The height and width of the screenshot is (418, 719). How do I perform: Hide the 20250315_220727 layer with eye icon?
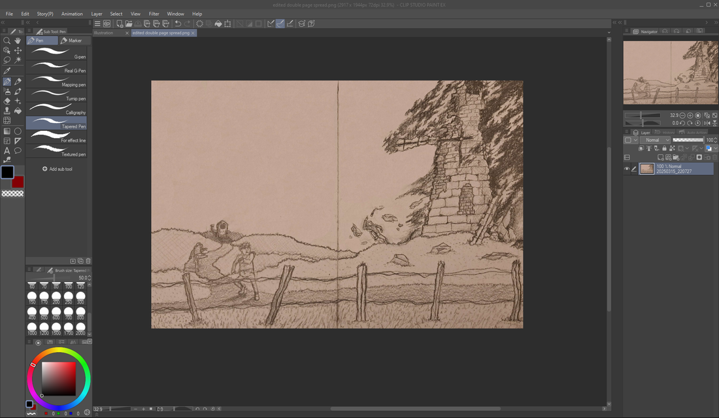(x=627, y=169)
